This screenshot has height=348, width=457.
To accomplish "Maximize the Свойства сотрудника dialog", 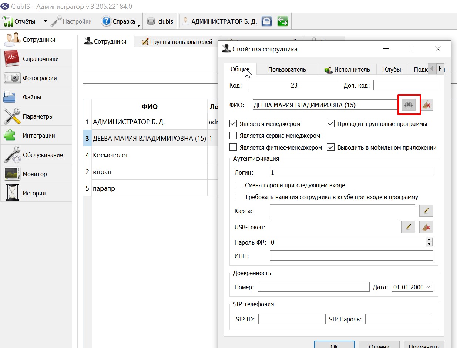I will coord(411,49).
